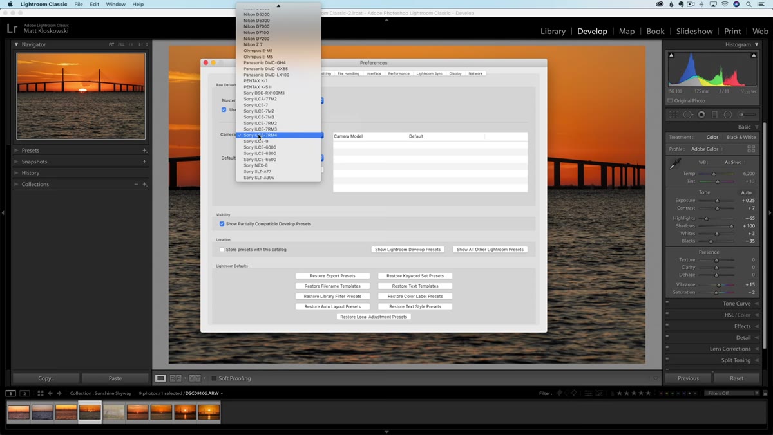Open Siri from menu bar
773x435 pixels.
click(736, 4)
